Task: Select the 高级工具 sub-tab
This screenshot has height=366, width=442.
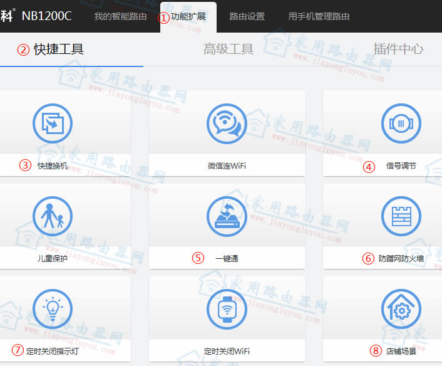Action: [x=229, y=49]
